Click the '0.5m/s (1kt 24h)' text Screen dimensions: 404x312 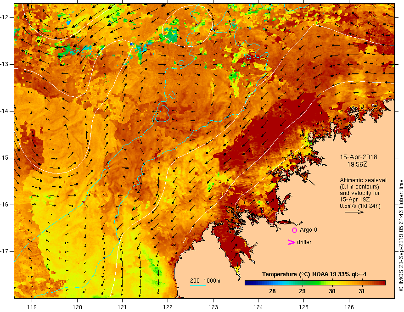coord(360,206)
